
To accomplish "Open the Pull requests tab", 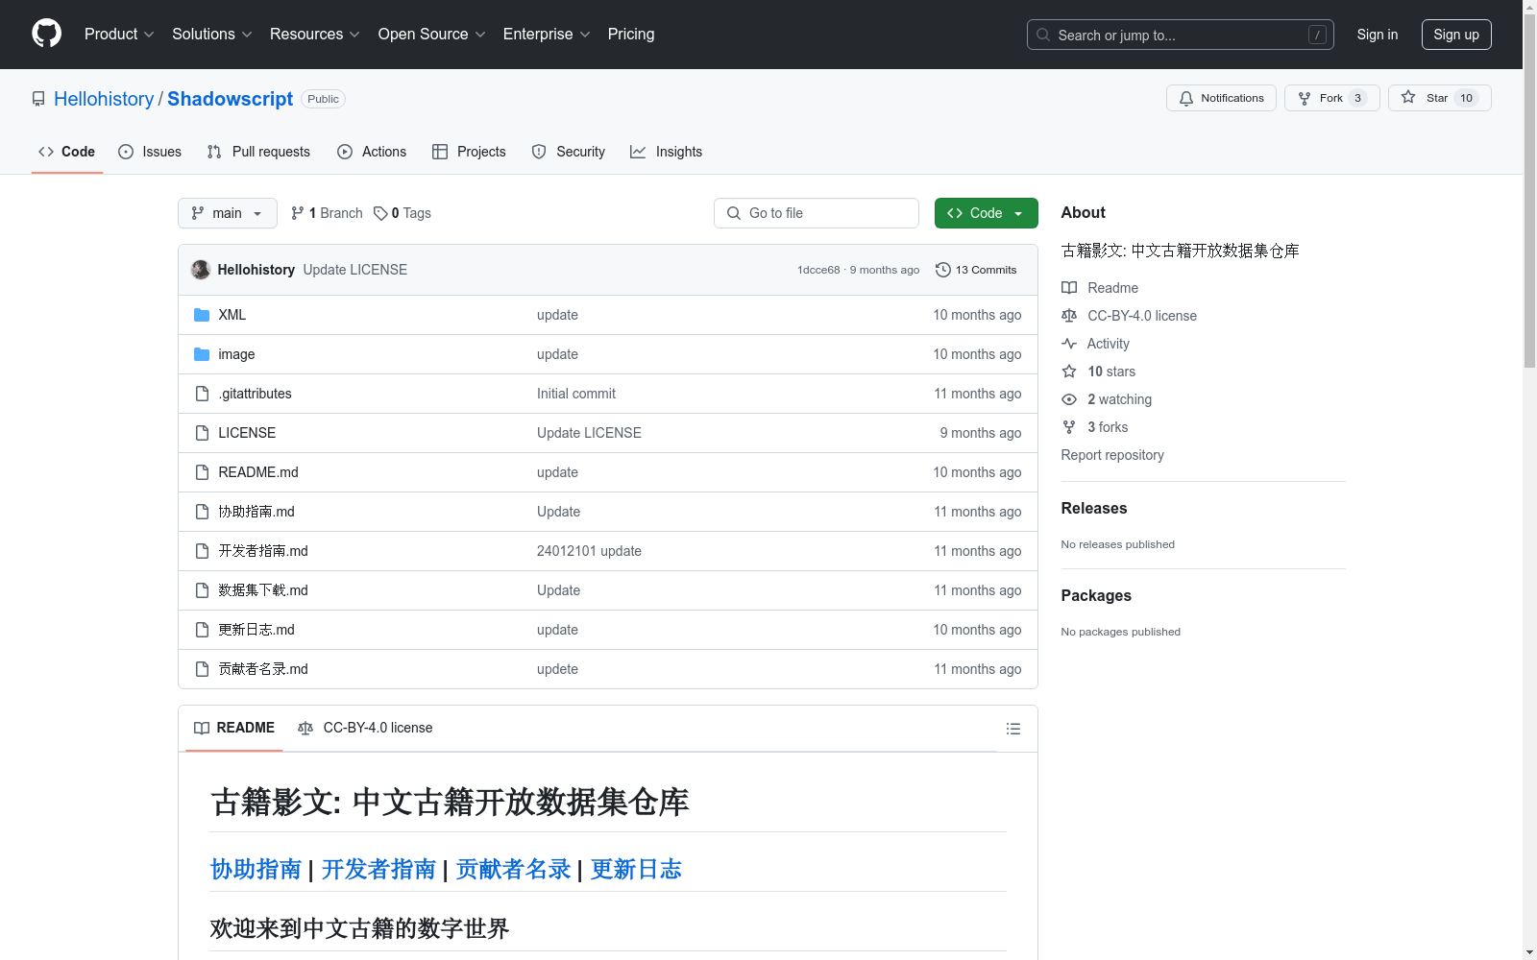I will tap(258, 152).
